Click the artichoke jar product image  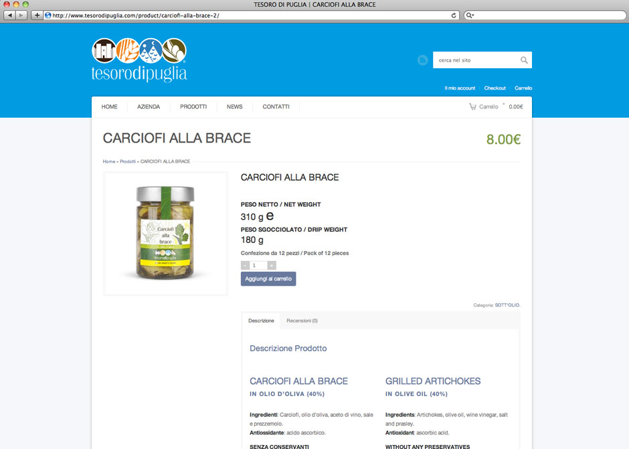pyautogui.click(x=165, y=234)
